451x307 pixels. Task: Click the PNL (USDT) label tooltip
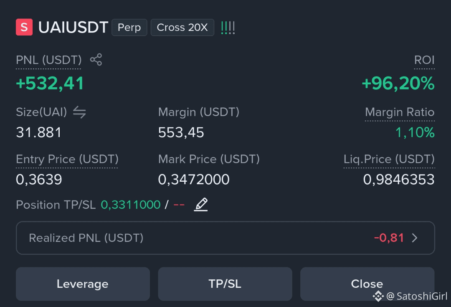[x=48, y=60]
